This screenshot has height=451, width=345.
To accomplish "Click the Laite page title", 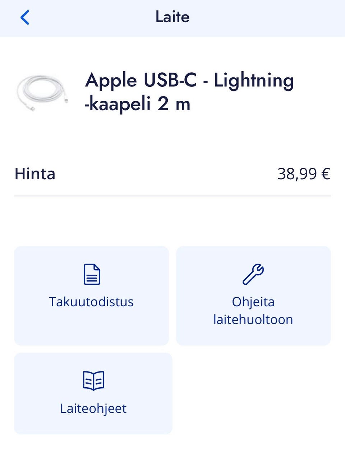I will pyautogui.click(x=172, y=17).
